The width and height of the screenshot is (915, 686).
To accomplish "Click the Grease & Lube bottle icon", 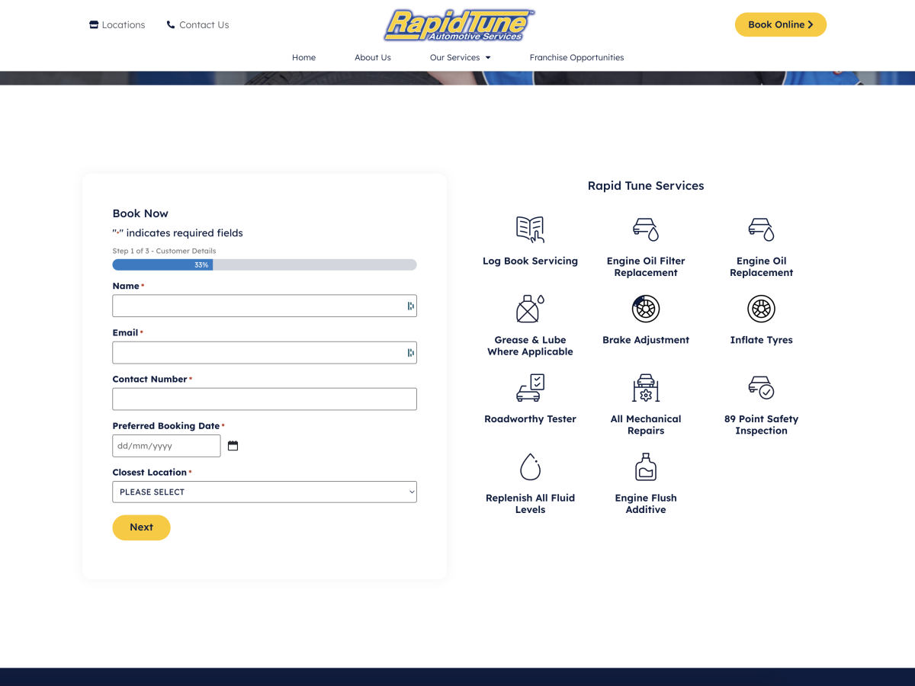I will point(530,309).
